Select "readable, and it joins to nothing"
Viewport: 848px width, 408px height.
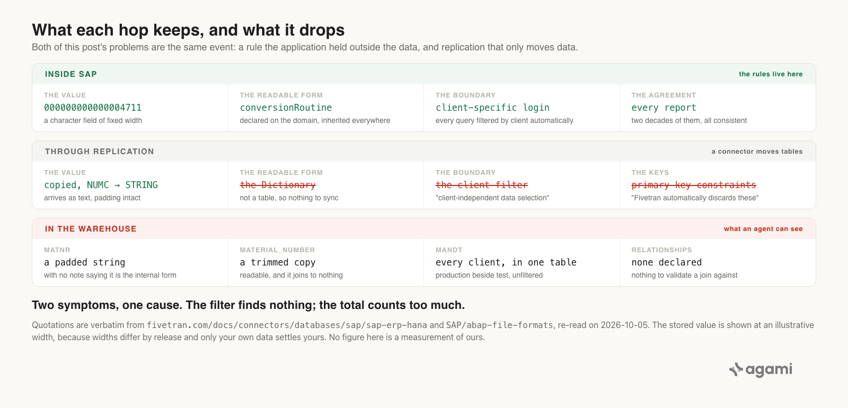coord(291,276)
